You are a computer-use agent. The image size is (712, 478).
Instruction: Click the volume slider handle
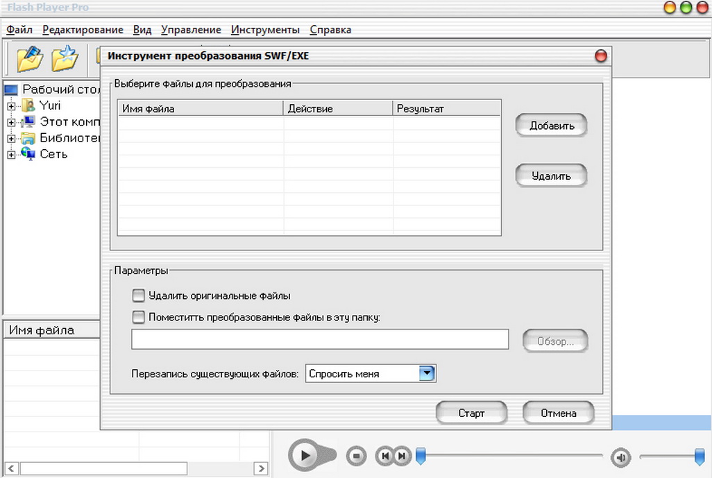(x=700, y=456)
